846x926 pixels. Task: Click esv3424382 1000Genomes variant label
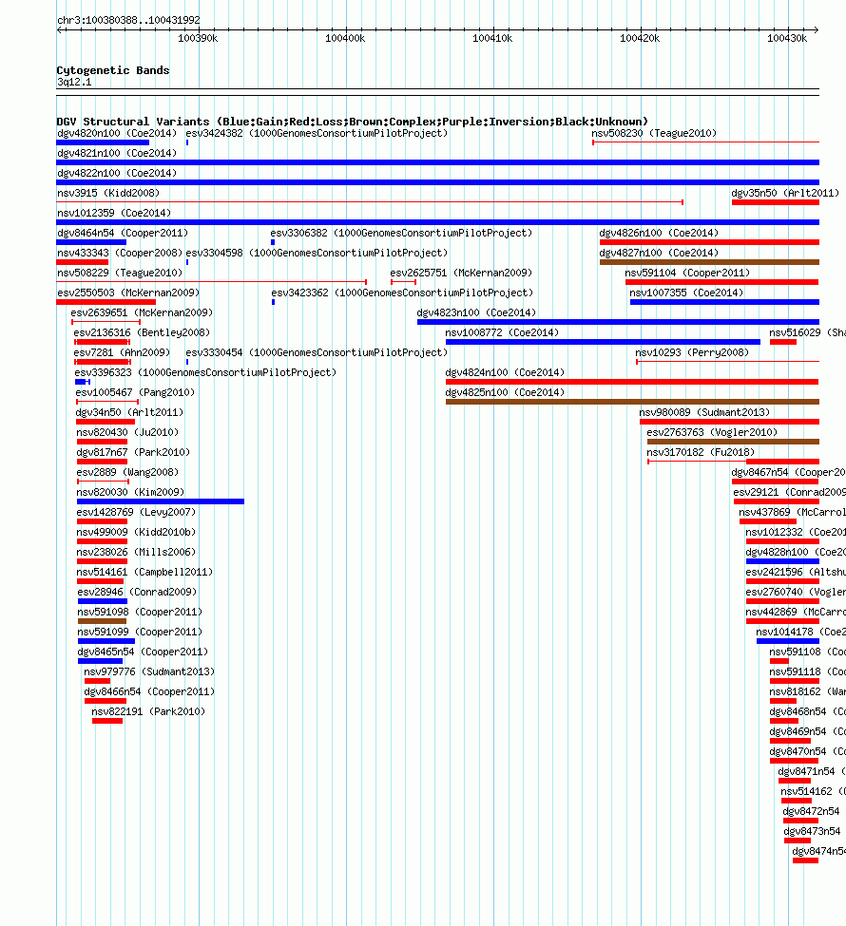tap(317, 134)
